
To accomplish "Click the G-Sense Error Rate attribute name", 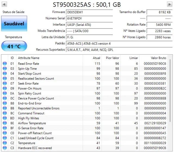I will (31, 128).
